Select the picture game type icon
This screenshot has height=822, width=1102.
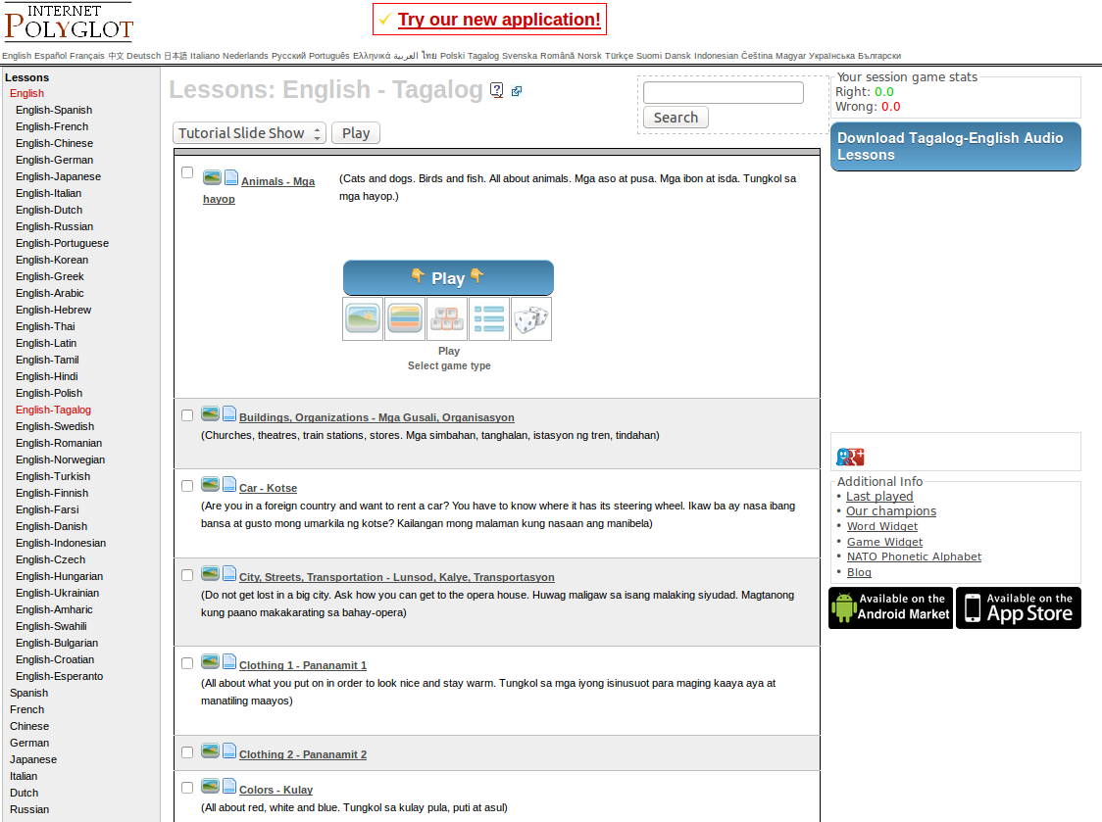(x=363, y=319)
